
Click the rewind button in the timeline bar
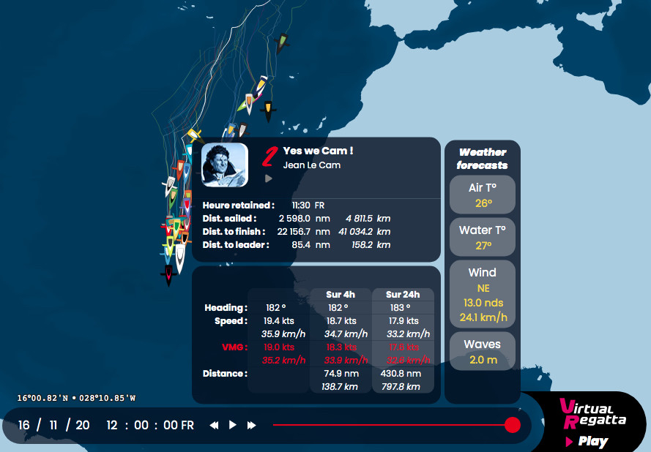click(214, 425)
